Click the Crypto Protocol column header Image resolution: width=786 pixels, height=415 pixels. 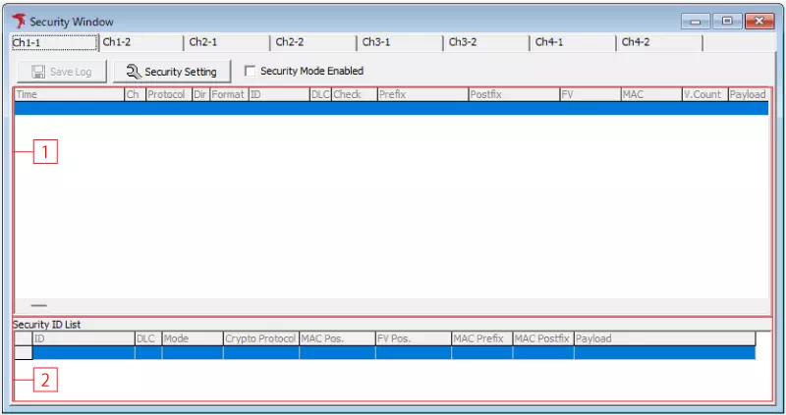pyautogui.click(x=261, y=338)
